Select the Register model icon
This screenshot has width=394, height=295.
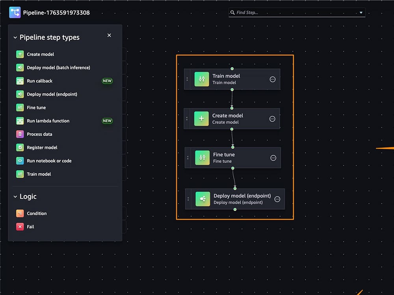20,147
